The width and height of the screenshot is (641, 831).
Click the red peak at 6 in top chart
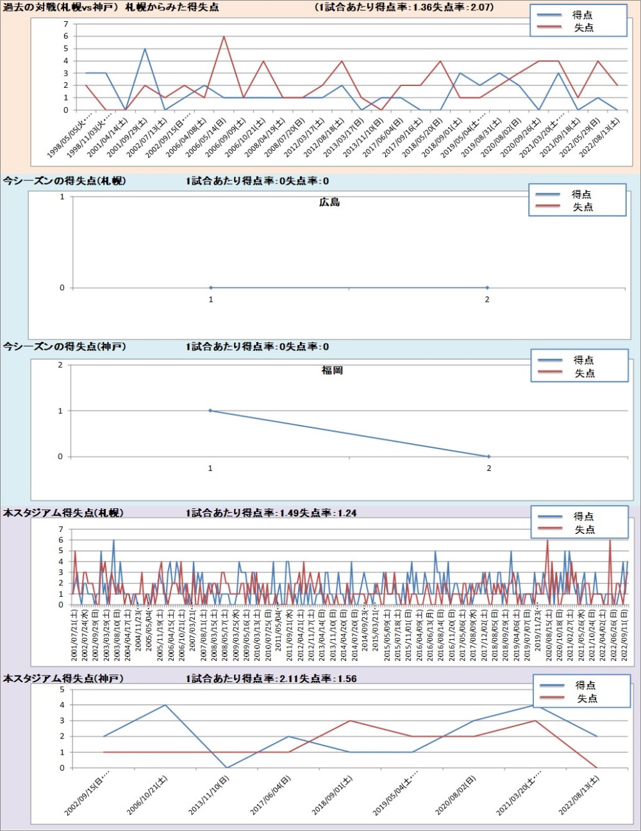tap(224, 37)
